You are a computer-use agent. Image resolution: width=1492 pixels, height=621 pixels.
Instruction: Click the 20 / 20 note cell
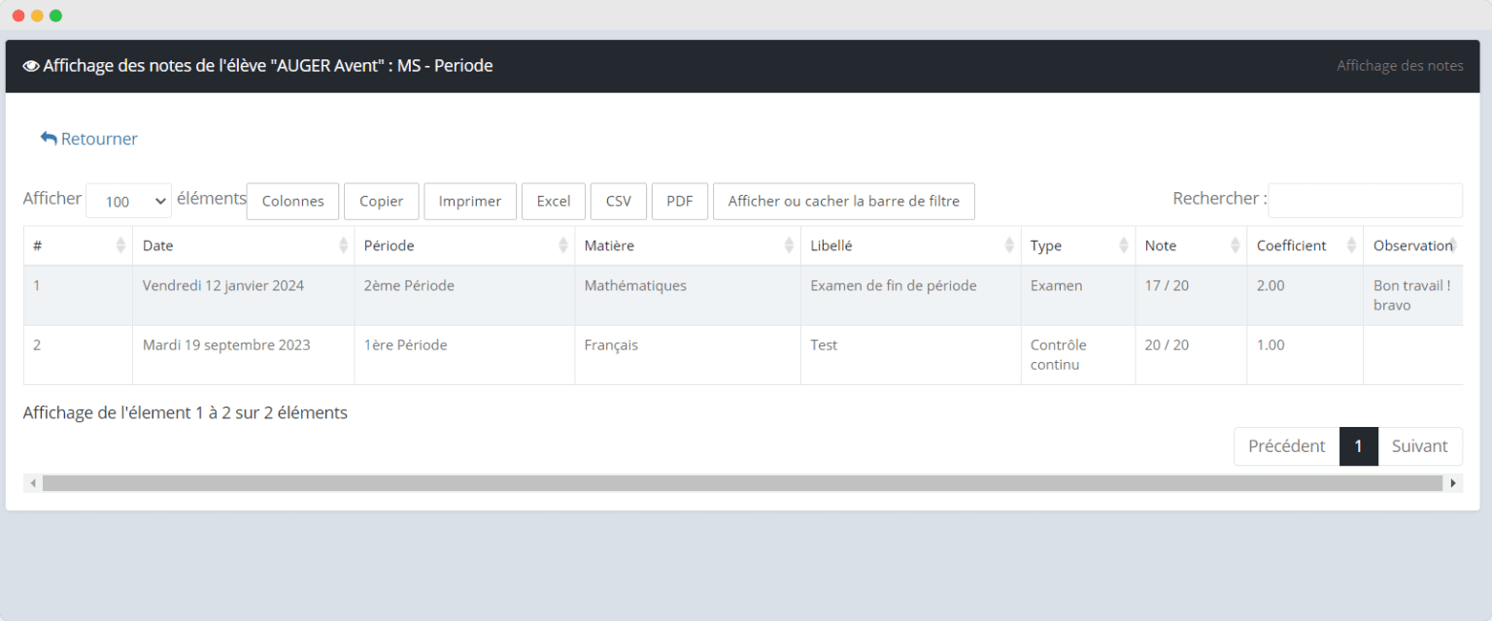tap(1191, 355)
